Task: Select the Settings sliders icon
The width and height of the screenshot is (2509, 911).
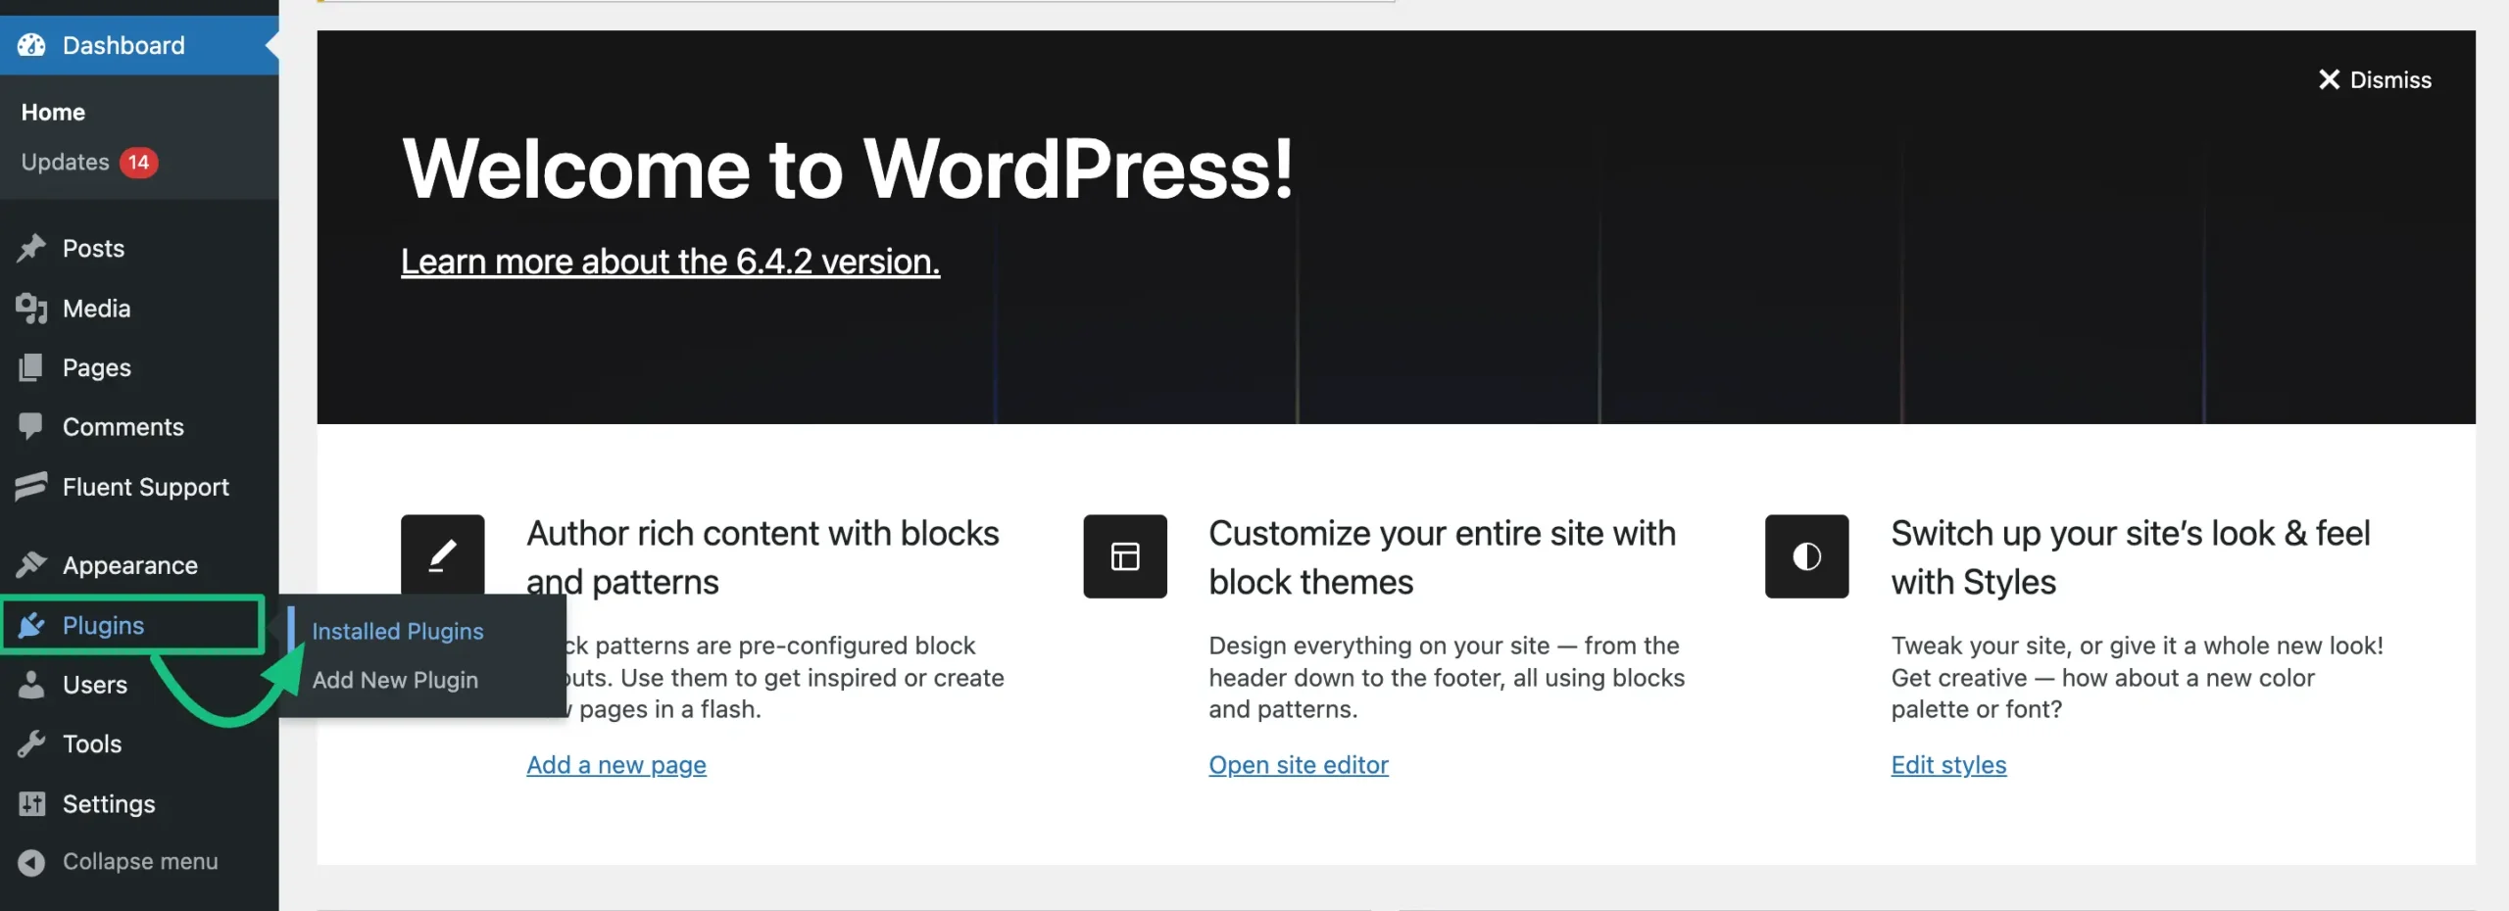Action: coord(32,803)
